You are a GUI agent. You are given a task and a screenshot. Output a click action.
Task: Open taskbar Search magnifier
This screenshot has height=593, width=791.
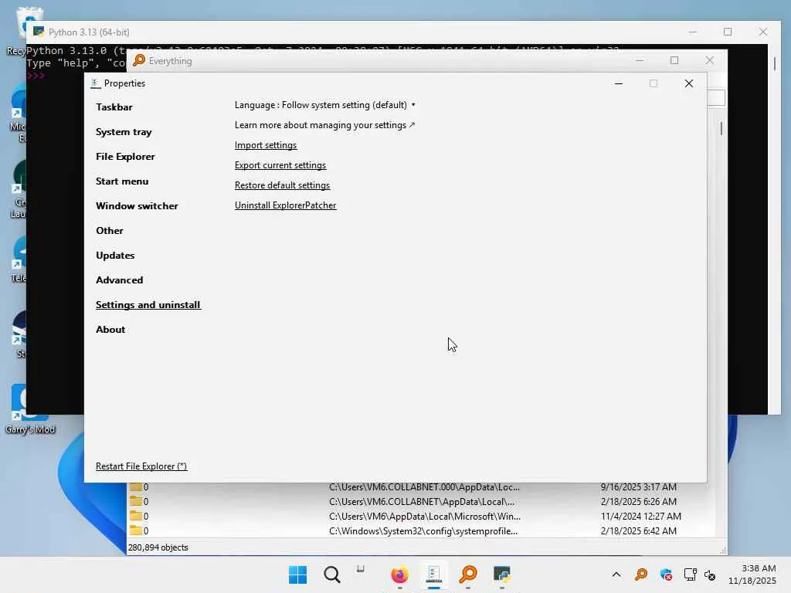pyautogui.click(x=331, y=574)
